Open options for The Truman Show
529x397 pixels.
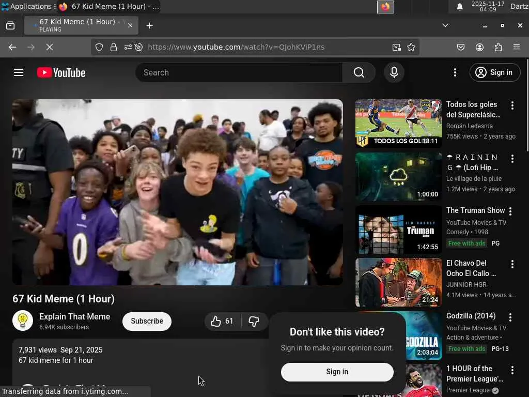[x=510, y=211]
